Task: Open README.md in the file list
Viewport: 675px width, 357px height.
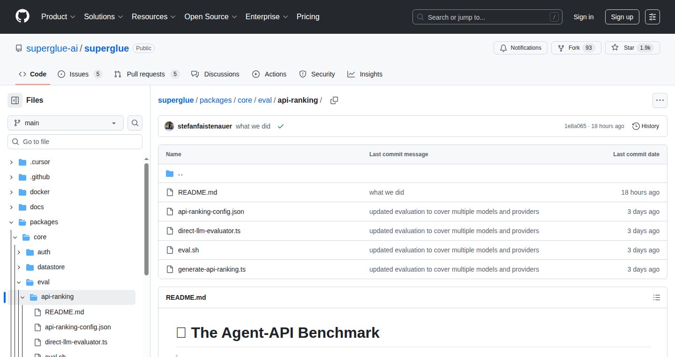Action: pyautogui.click(x=197, y=192)
